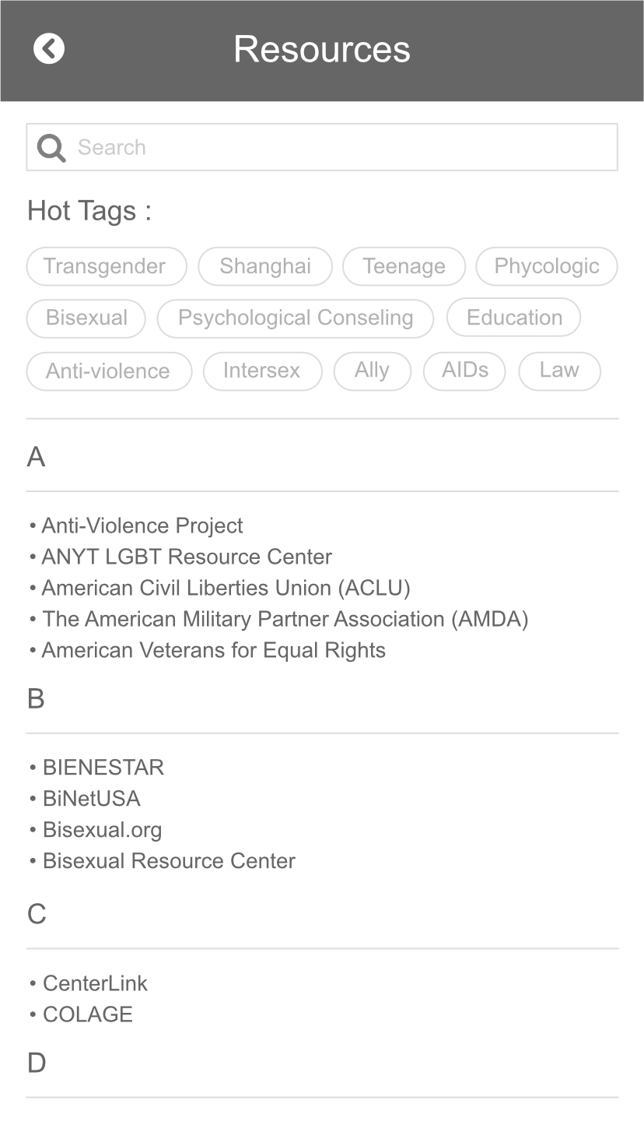
Task: Tap the back arrow icon
Action: [49, 49]
